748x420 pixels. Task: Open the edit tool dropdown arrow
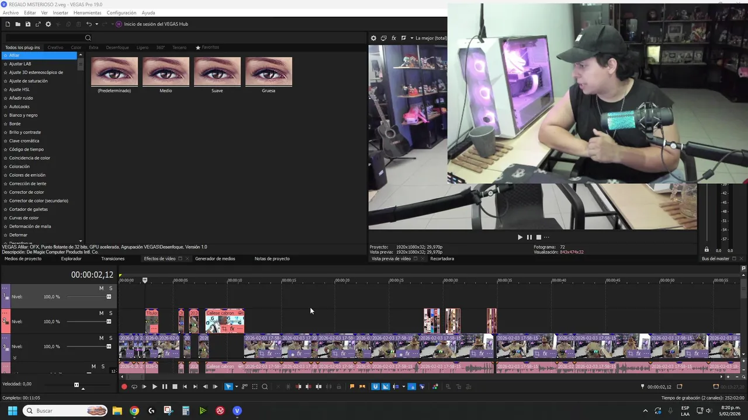click(x=236, y=386)
